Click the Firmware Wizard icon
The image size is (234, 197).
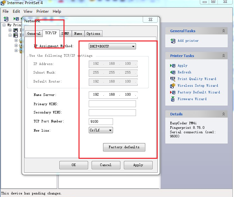tap(173, 99)
